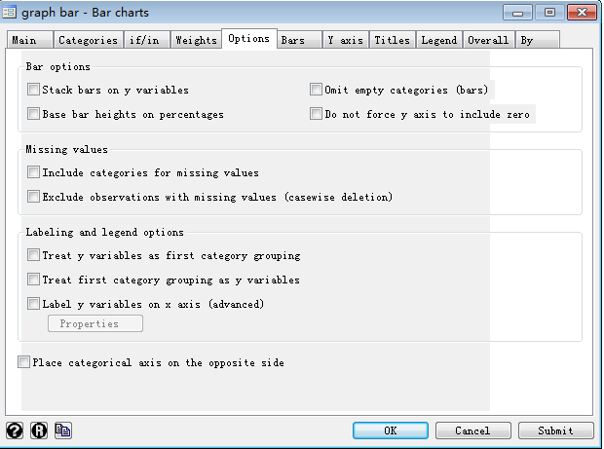
Task: Click the Help question mark icon
Action: point(15,430)
